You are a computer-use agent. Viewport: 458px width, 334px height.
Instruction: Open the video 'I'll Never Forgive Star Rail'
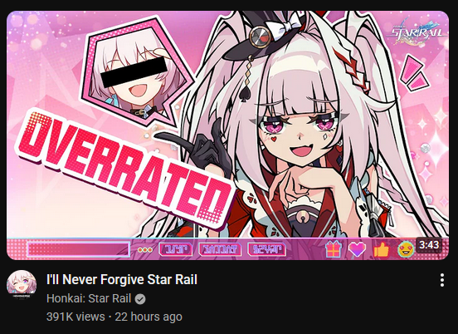[122, 279]
